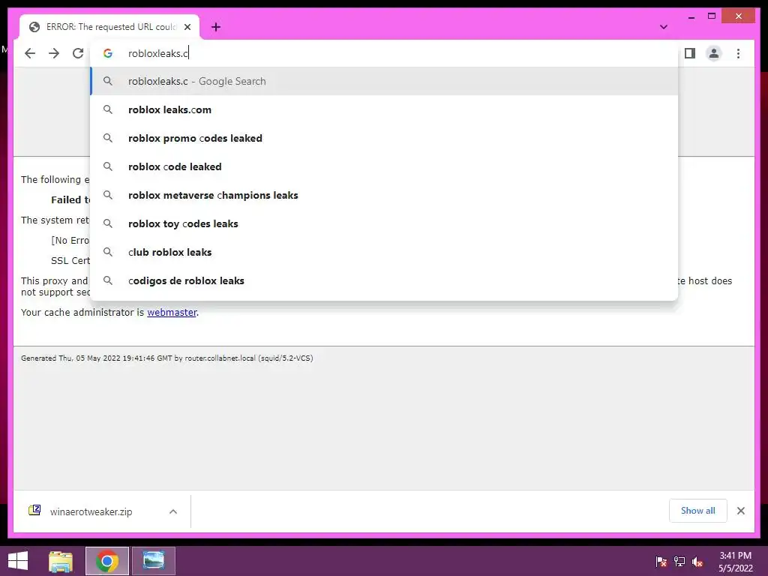The width and height of the screenshot is (768, 576).
Task: Open the Chrome profile avatar
Action: pyautogui.click(x=714, y=53)
